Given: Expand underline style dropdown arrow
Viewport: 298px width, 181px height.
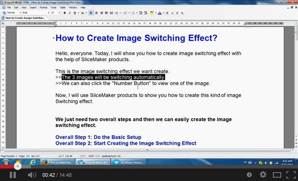Looking at the screenshot, I should (x=78, y=13).
